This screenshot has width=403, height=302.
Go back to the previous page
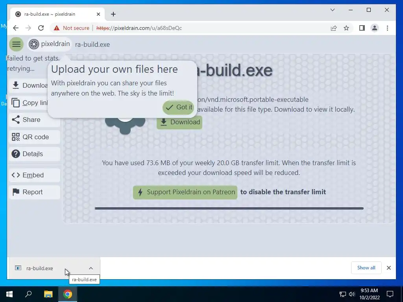click(x=16, y=28)
